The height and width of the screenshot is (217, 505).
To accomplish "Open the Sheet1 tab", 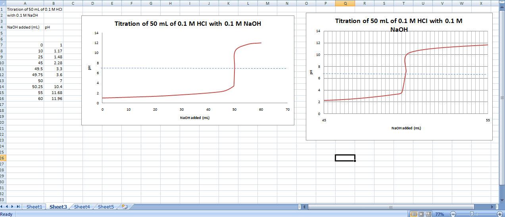I will [34, 207].
